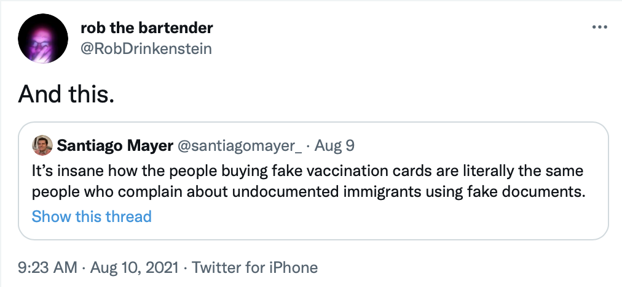Select the @santiagomayer_ handle
Screen dimensions: 622x287
click(239, 146)
